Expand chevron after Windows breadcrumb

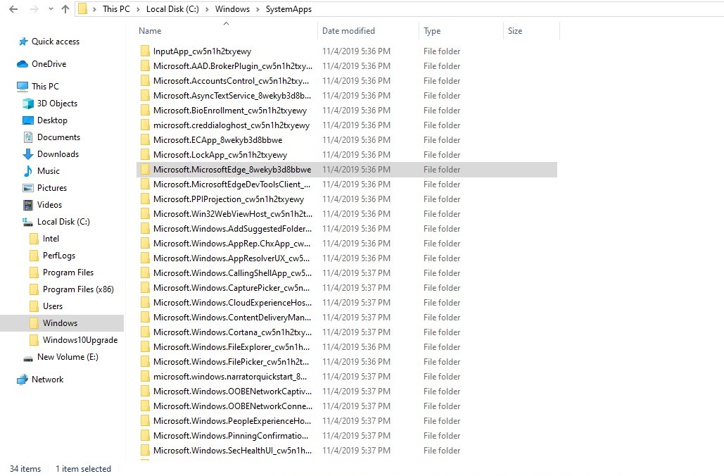[258, 9]
